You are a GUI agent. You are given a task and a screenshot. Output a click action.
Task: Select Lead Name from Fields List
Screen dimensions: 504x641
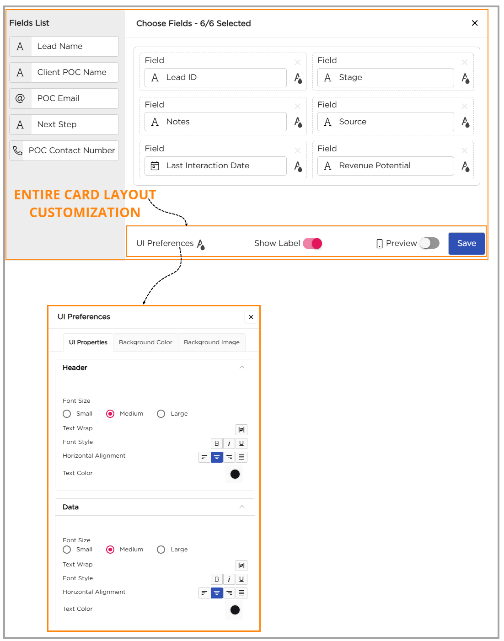pos(64,47)
